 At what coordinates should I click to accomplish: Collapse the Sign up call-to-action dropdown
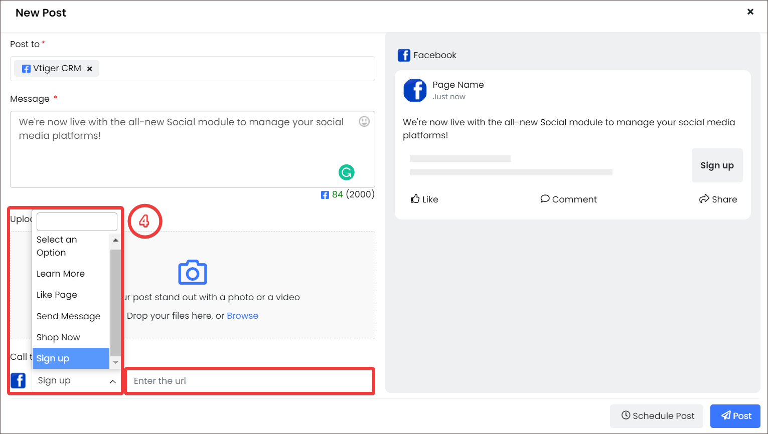click(112, 381)
